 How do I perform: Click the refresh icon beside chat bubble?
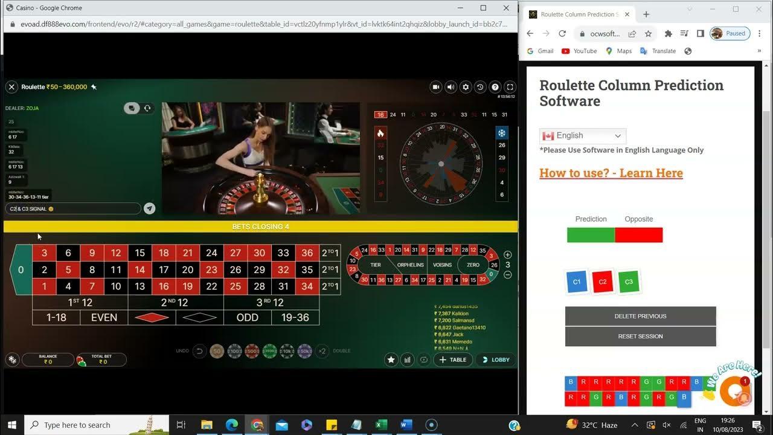(147, 108)
